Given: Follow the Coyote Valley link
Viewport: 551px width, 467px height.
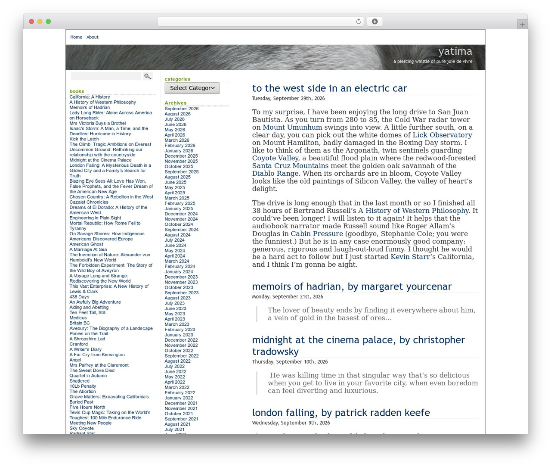Looking at the screenshot, I should click(275, 158).
